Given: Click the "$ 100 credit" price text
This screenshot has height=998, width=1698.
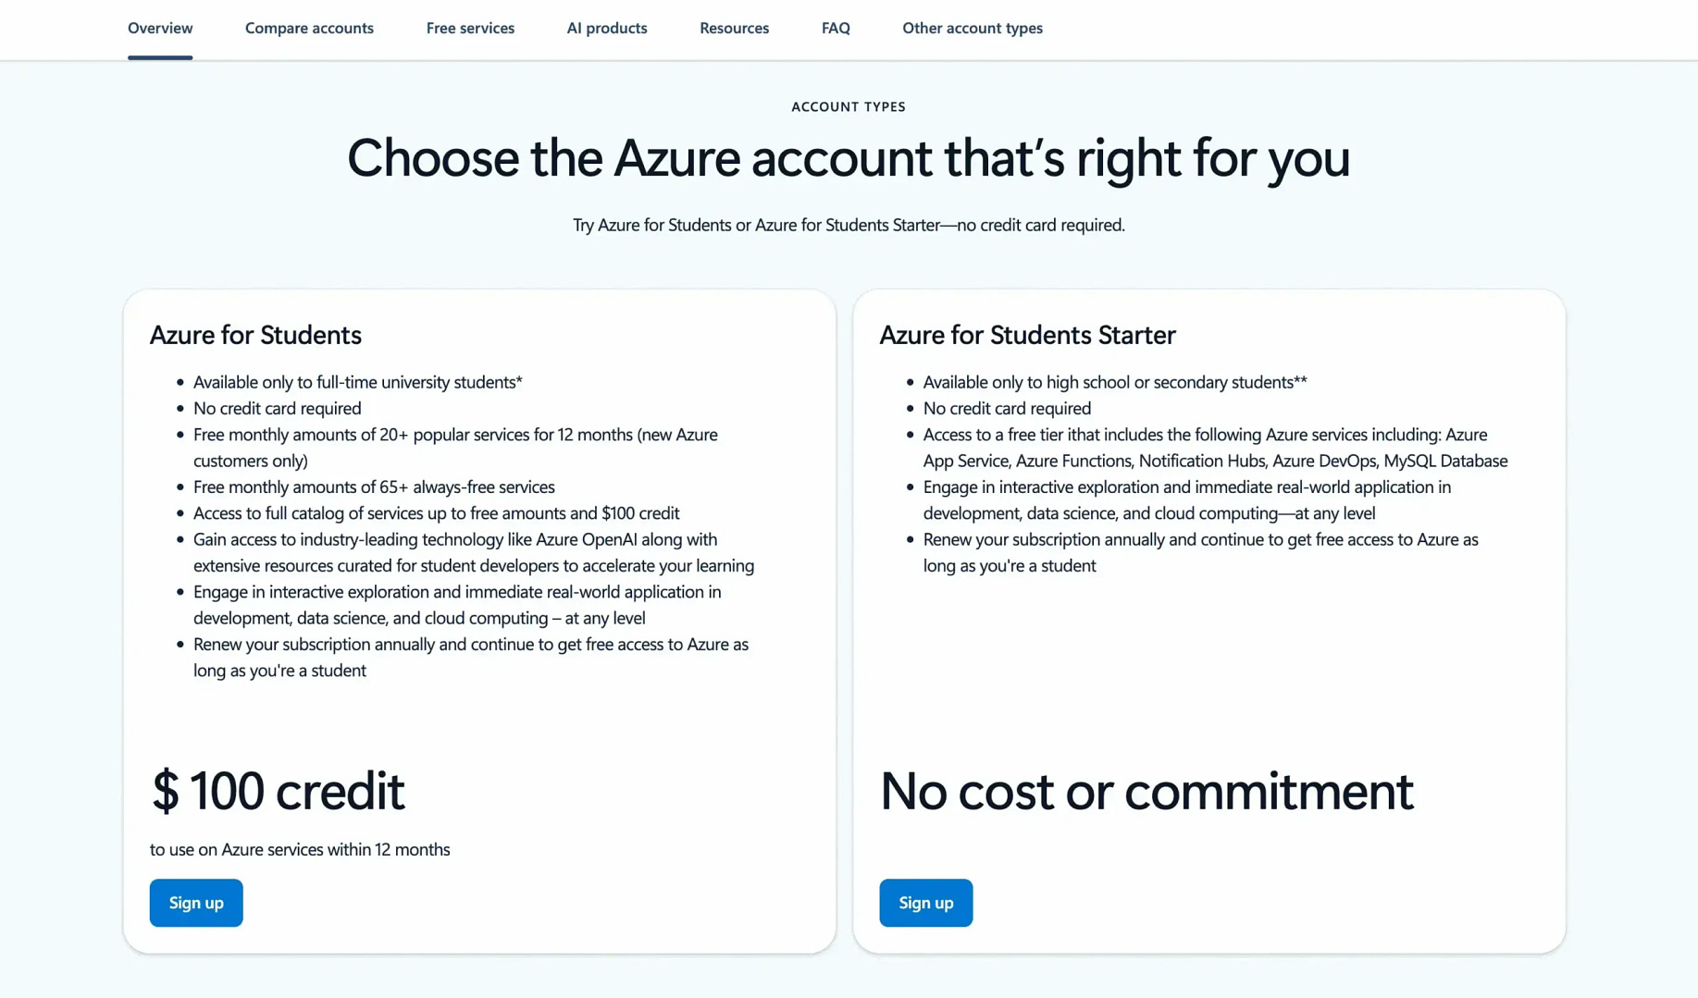Looking at the screenshot, I should pyautogui.click(x=278, y=791).
